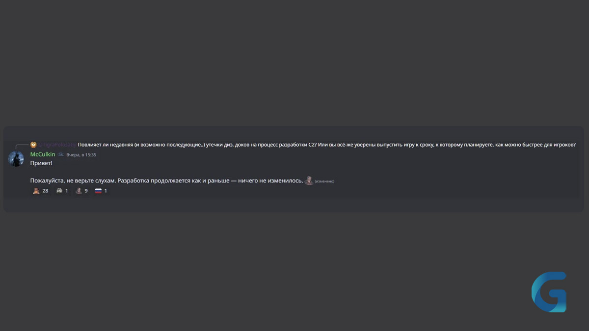Jump to the quoted message starting with Повлияет
This screenshot has width=589, height=331.
pyautogui.click(x=327, y=145)
